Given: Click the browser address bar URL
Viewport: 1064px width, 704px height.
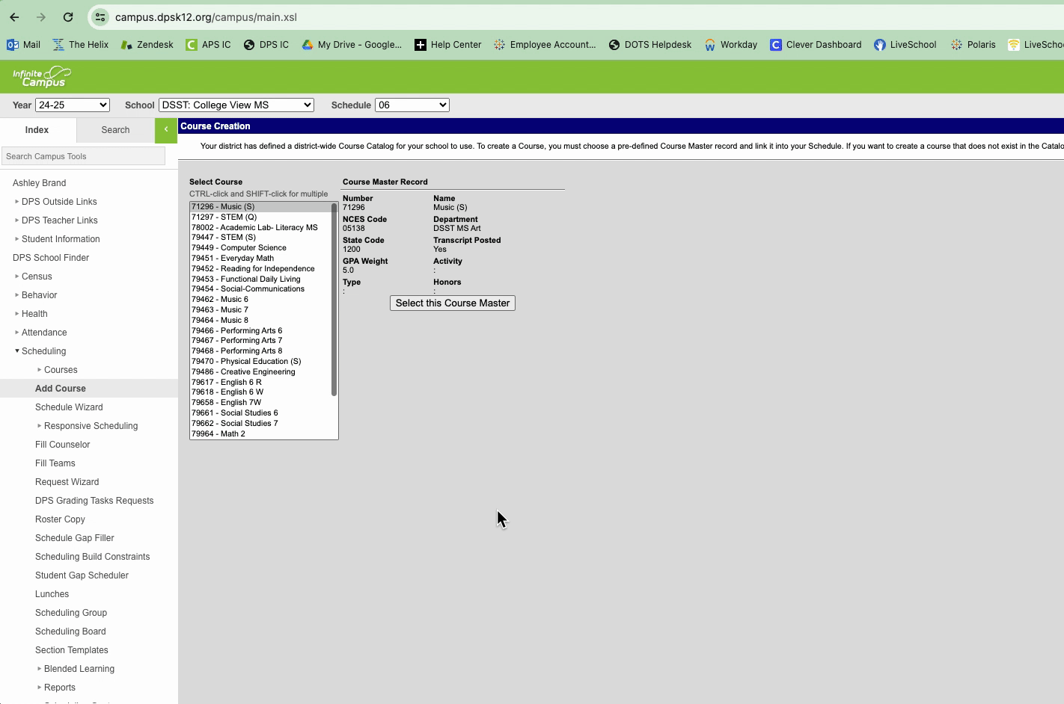Looking at the screenshot, I should point(206,17).
